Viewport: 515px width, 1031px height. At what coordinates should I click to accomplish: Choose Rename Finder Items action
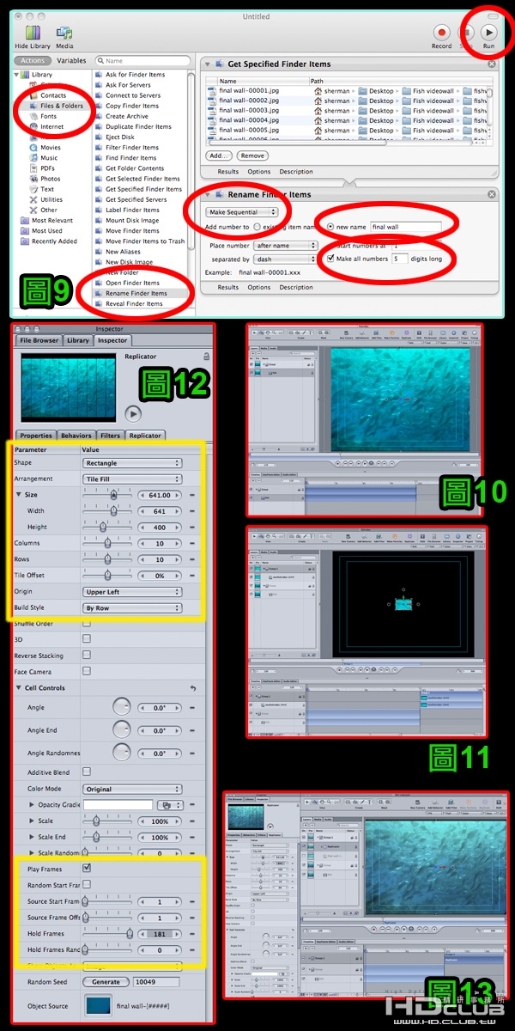pos(135,293)
